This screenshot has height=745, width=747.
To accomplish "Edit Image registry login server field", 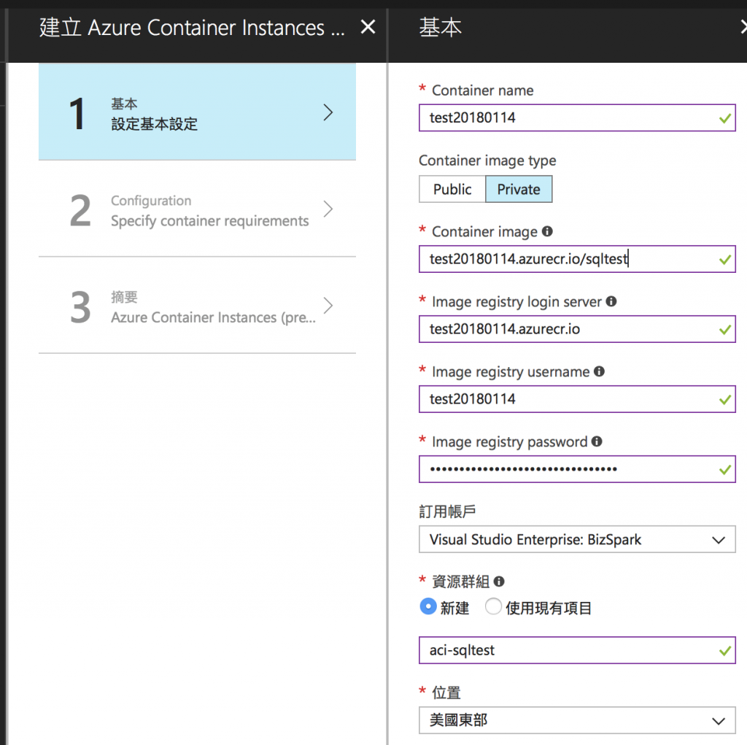I will click(577, 329).
